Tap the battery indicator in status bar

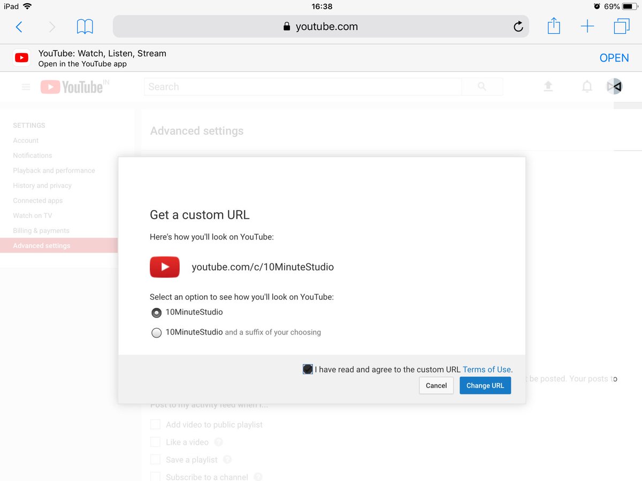click(x=629, y=6)
